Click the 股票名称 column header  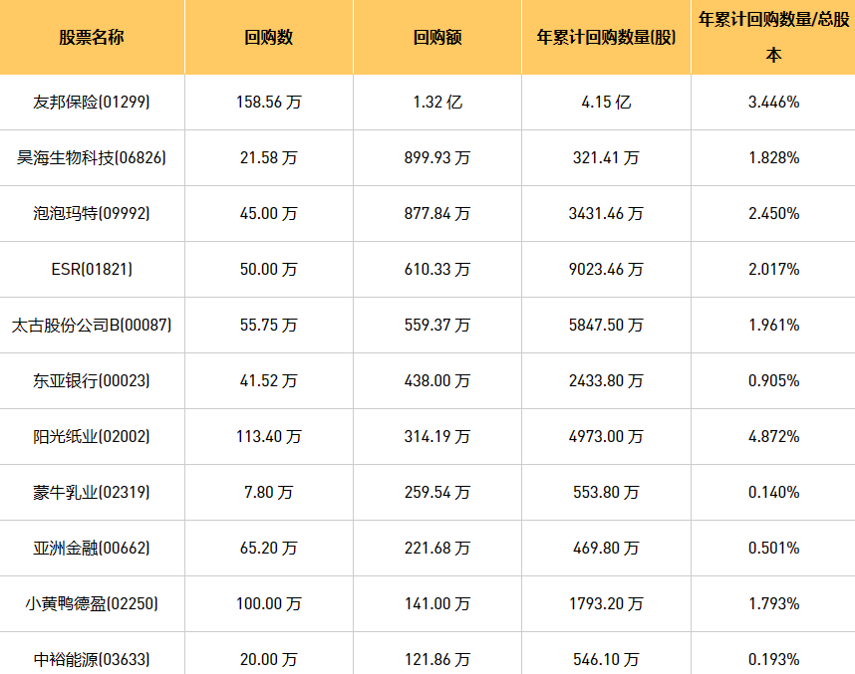pyautogui.click(x=92, y=38)
